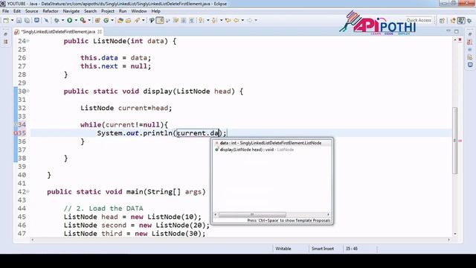Click the Quick Access search field
Screen dimensions: 476x268
coord(419,20)
